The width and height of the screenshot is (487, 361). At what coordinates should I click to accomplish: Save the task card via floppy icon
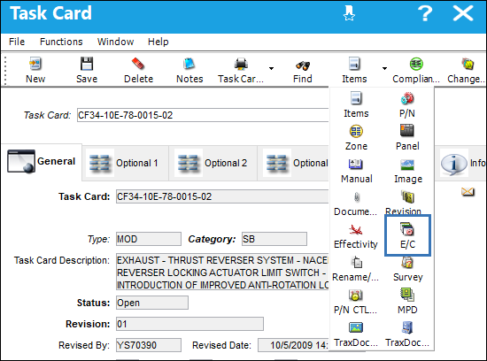point(87,64)
